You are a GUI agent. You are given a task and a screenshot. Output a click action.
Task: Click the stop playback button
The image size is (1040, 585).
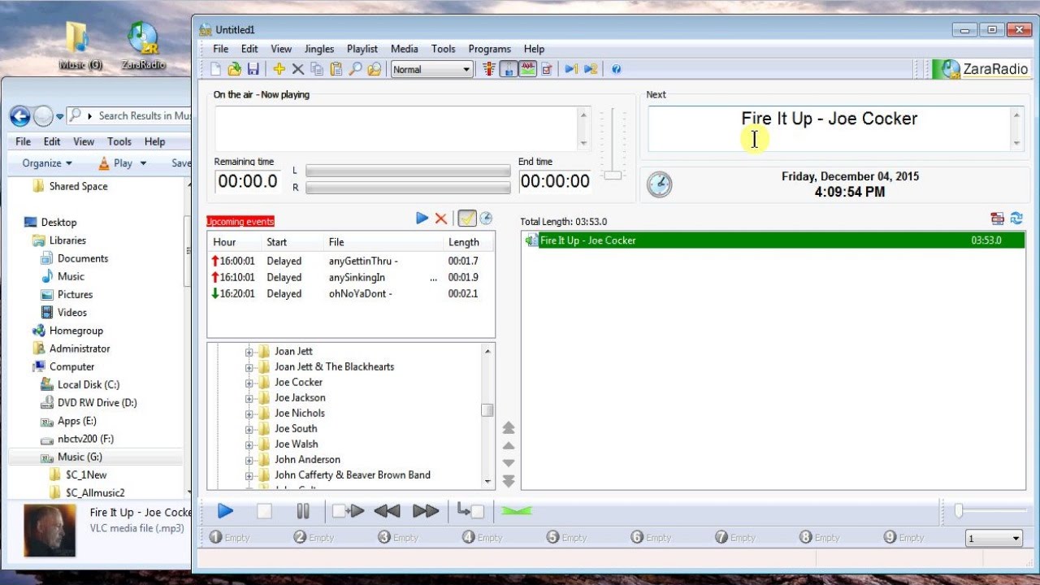264,511
